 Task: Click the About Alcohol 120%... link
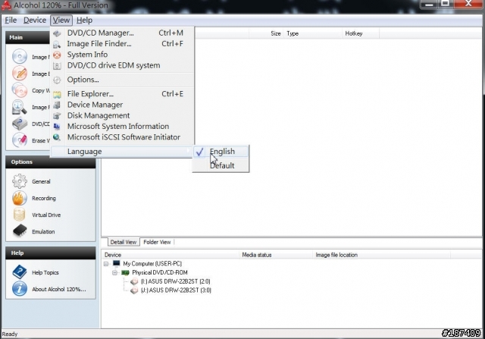[59, 289]
